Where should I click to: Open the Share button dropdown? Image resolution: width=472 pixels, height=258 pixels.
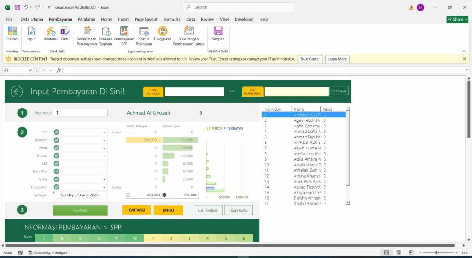(457, 19)
